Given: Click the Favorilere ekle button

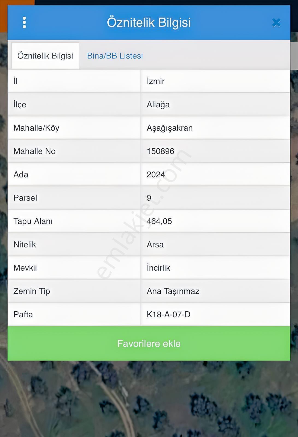Looking at the screenshot, I should click(x=149, y=343).
